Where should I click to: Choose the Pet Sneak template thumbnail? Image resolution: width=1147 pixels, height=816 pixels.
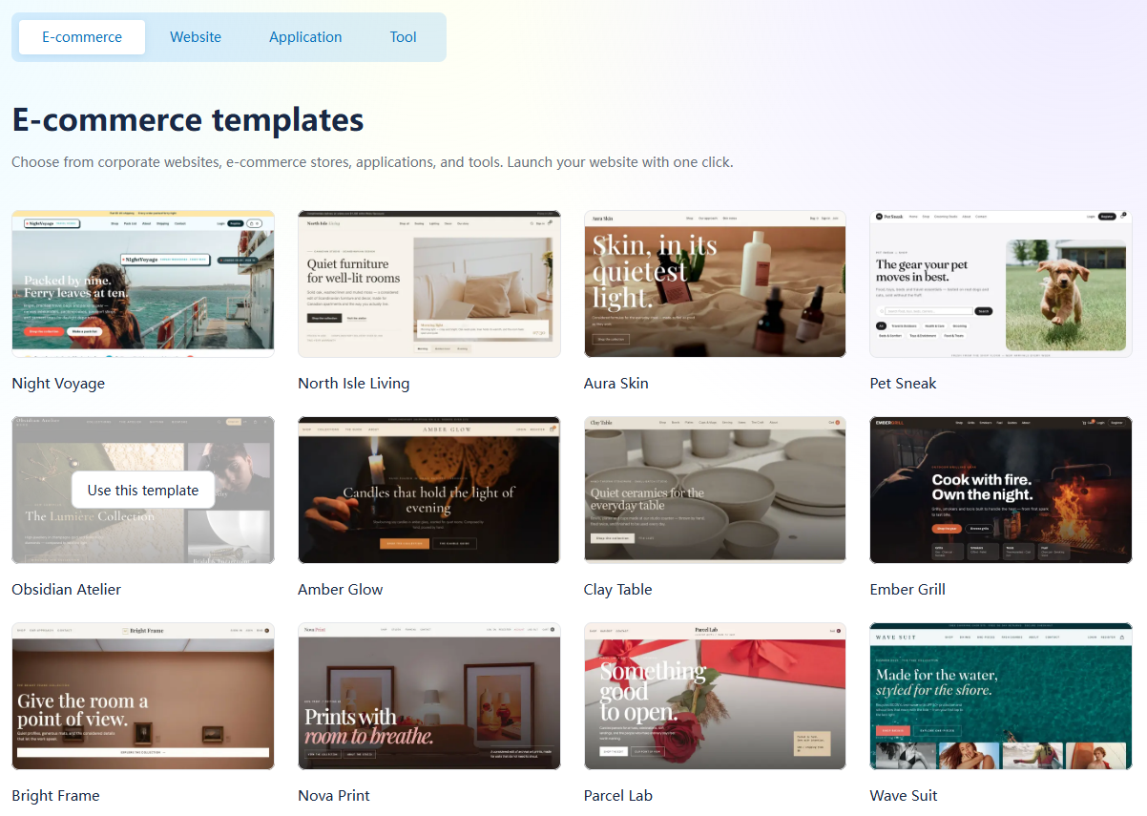coord(1001,283)
